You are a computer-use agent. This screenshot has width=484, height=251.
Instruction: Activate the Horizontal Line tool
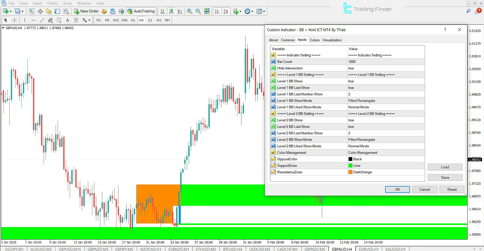click(33, 20)
